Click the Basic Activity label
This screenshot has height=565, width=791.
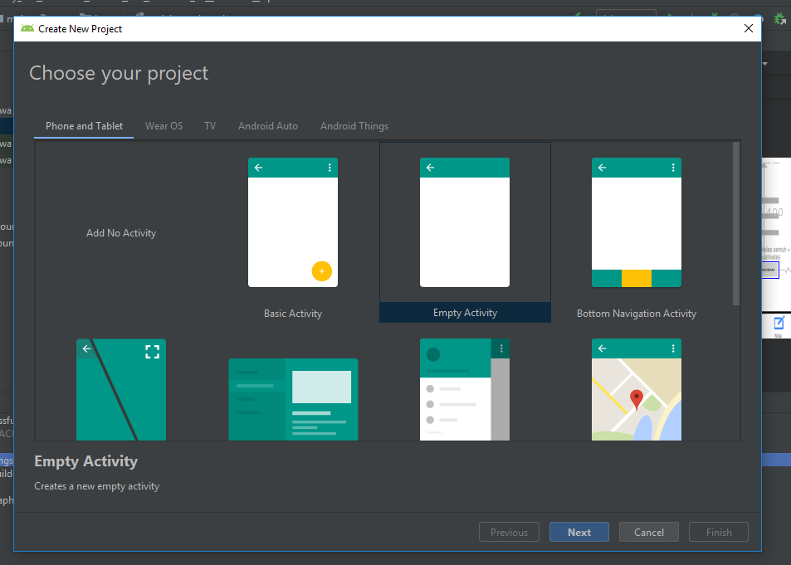point(293,314)
